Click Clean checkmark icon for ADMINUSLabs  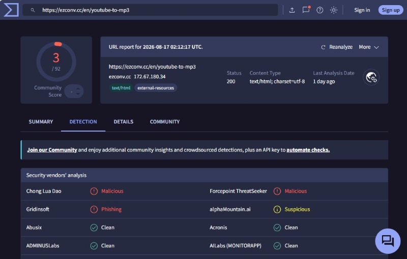[x=94, y=245]
